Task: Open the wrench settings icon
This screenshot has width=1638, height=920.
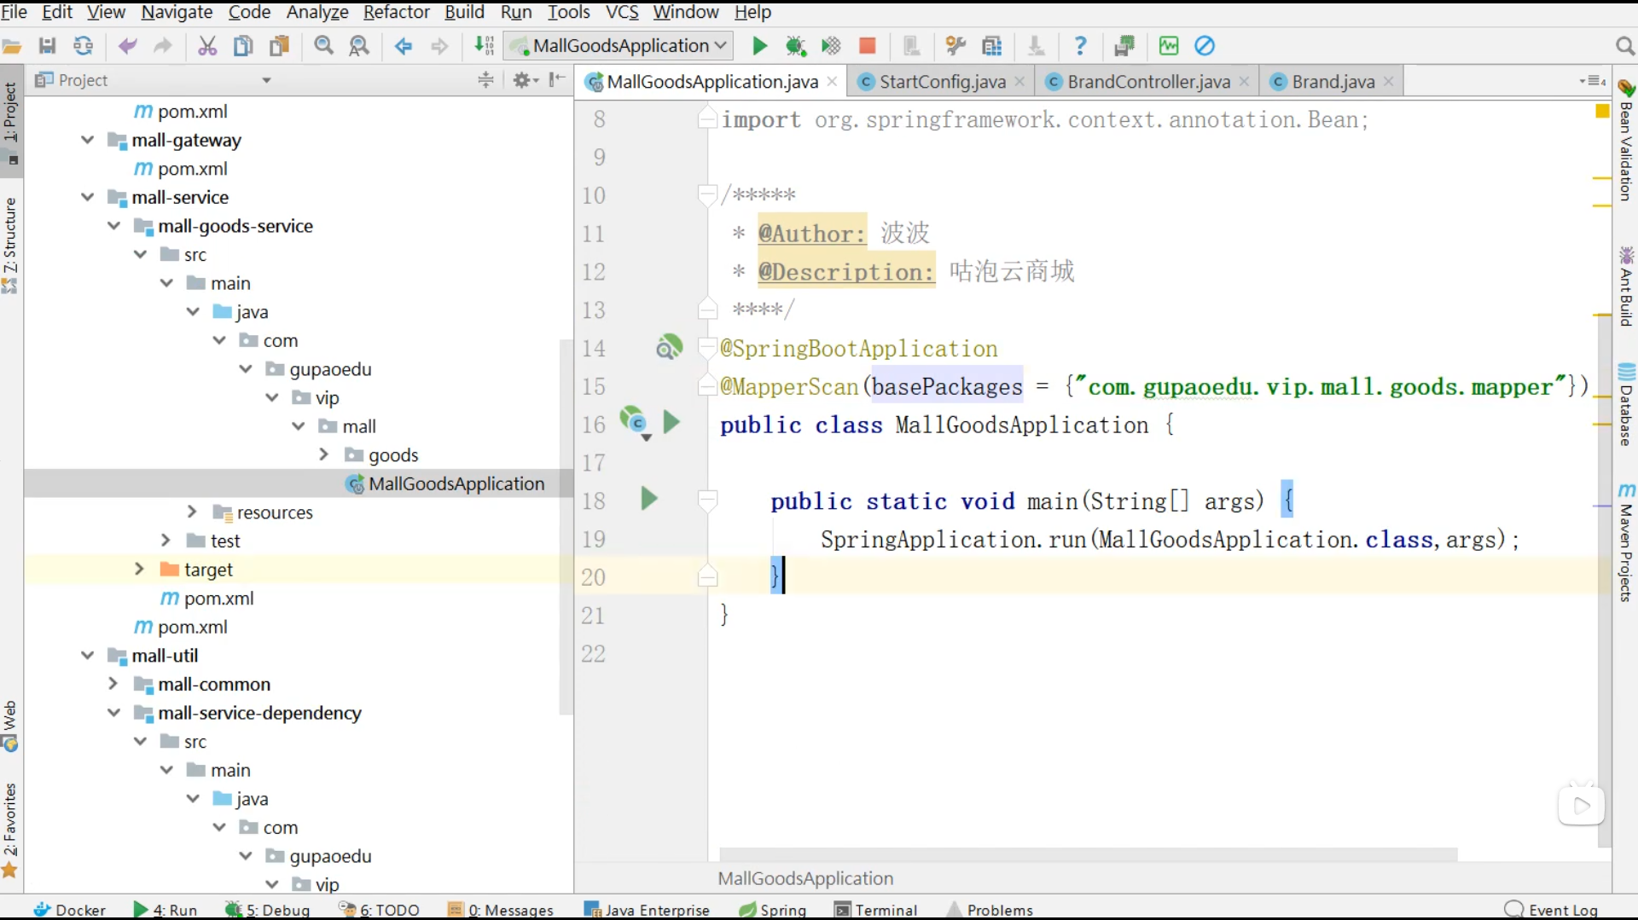Action: click(955, 46)
